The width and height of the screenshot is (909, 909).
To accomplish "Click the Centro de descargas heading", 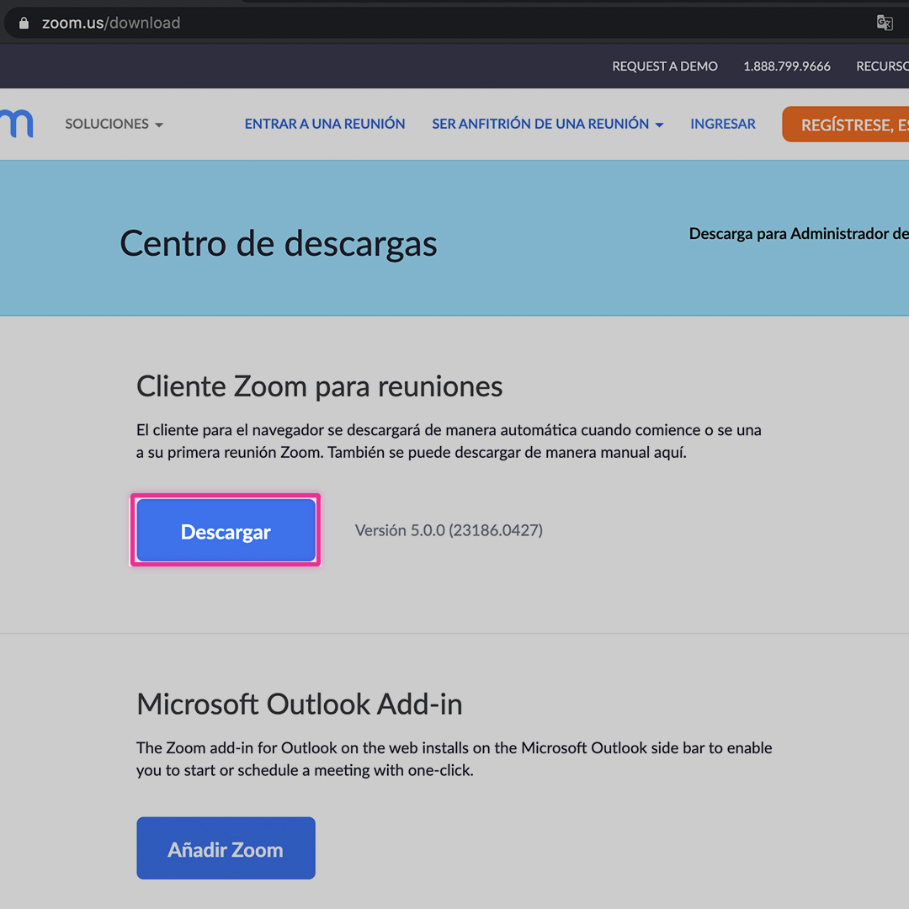I will pyautogui.click(x=279, y=243).
